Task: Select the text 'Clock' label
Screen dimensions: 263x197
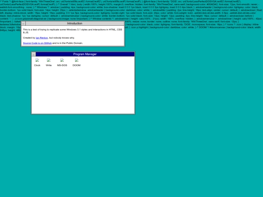Action: coord(37,65)
